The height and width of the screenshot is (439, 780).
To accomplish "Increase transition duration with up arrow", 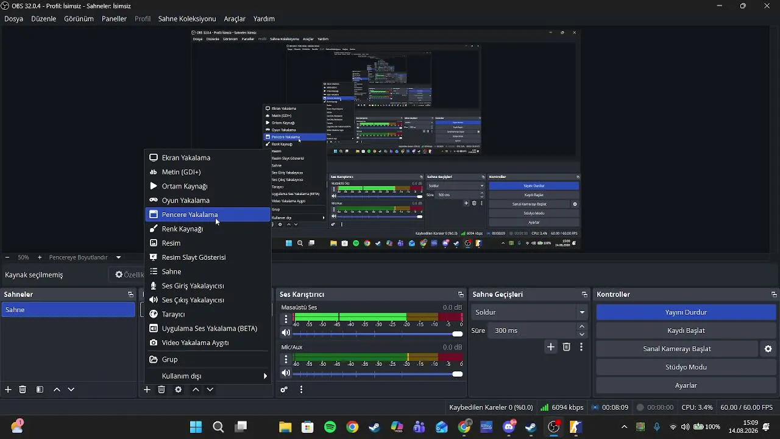I will click(x=582, y=327).
